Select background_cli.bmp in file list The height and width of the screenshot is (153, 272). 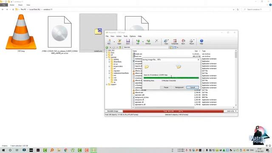[x=142, y=97]
